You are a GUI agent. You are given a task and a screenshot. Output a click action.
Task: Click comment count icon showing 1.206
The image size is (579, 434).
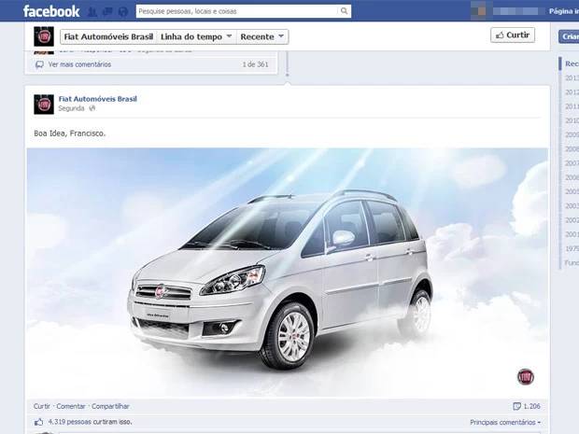(517, 406)
